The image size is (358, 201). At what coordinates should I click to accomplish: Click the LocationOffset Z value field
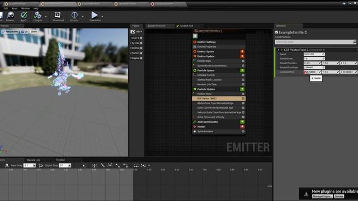[x=349, y=72]
